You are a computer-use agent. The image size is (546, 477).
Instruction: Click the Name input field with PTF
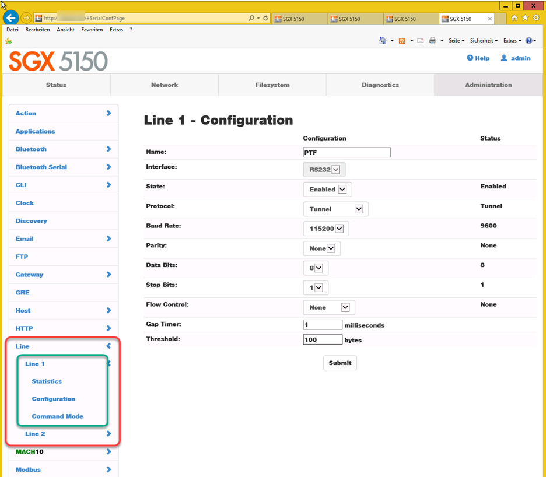pos(347,153)
